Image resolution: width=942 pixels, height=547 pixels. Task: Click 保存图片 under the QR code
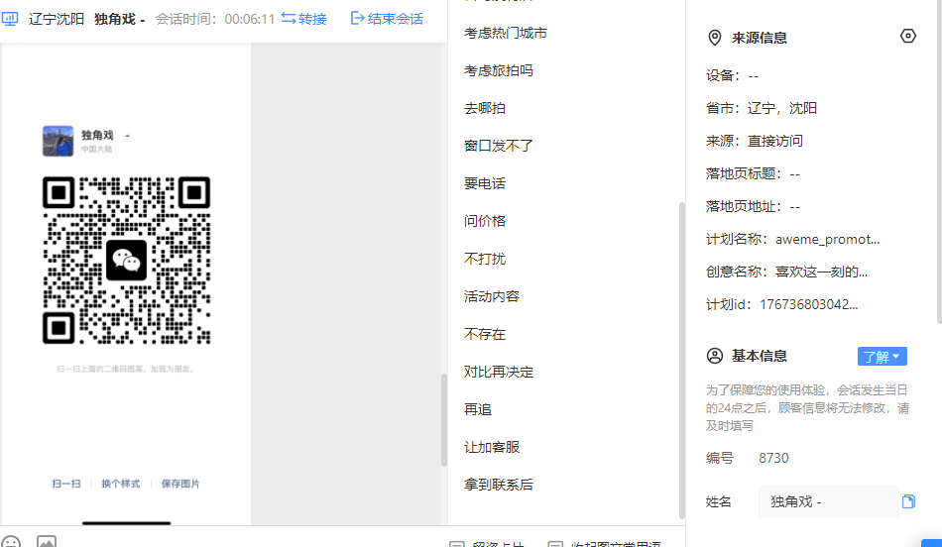pyautogui.click(x=180, y=484)
